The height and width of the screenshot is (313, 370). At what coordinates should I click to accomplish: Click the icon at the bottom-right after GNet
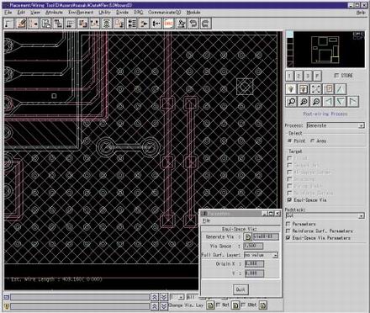263,305
